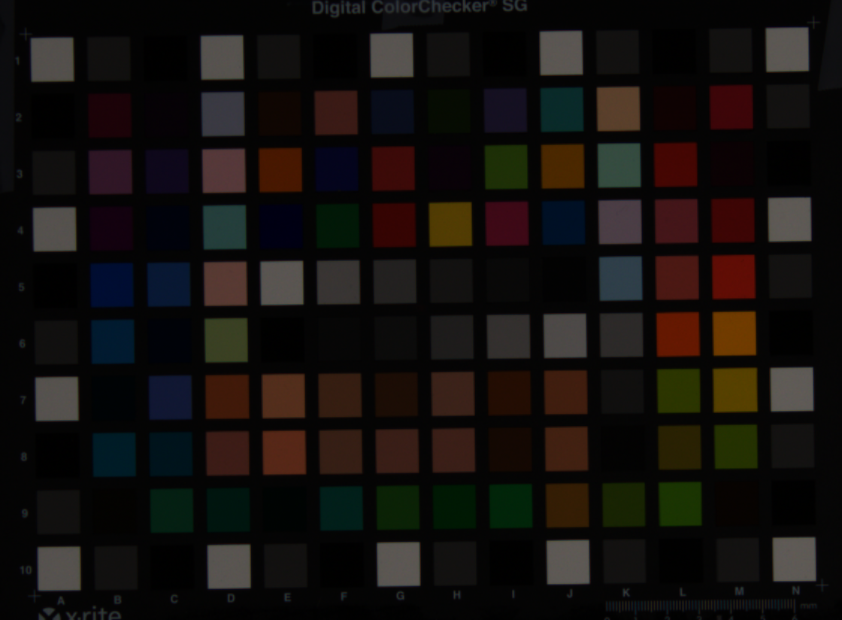Select the bright red patch at M5
842x620 pixels.
coord(734,277)
